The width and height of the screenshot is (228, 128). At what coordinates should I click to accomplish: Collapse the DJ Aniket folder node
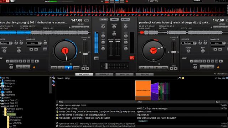3,114
